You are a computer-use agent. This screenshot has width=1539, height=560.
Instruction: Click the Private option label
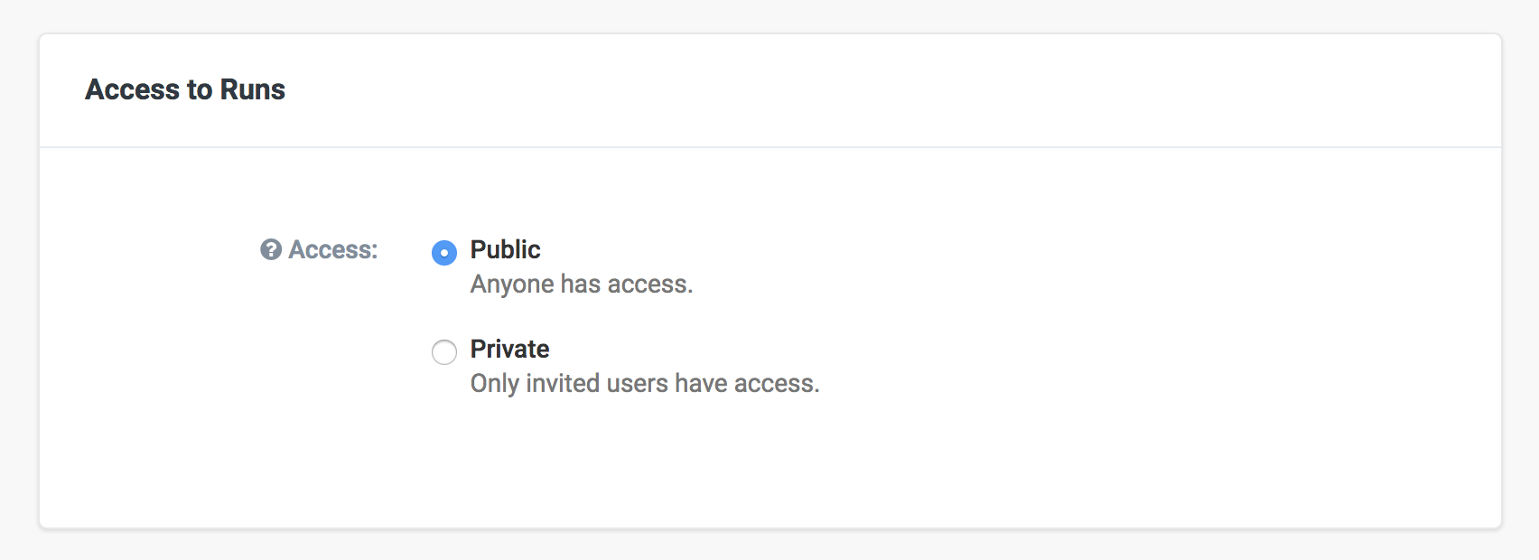tap(508, 349)
